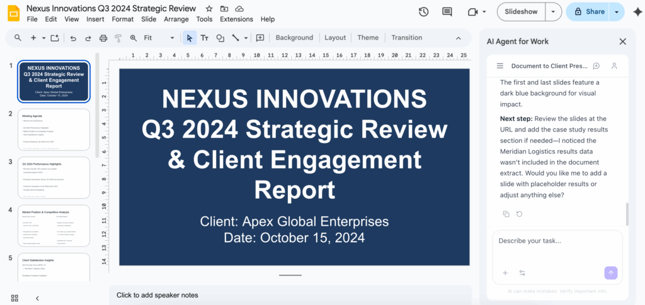This screenshot has height=305, width=645.
Task: Open comments history icon
Action: pyautogui.click(x=447, y=12)
